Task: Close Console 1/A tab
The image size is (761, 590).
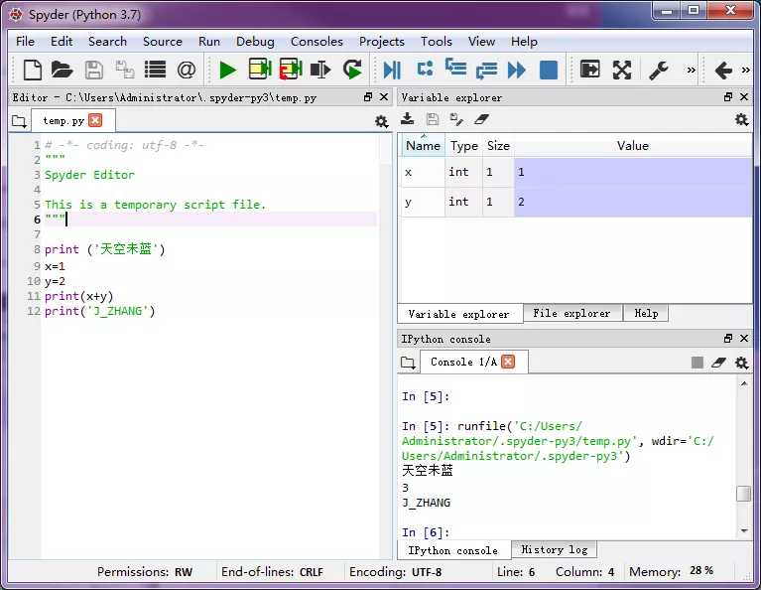Action: coord(508,362)
